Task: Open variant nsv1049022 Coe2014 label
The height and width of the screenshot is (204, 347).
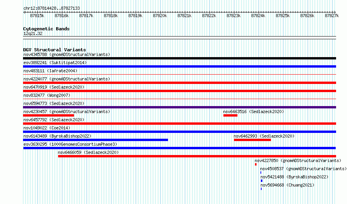Action: (47, 128)
